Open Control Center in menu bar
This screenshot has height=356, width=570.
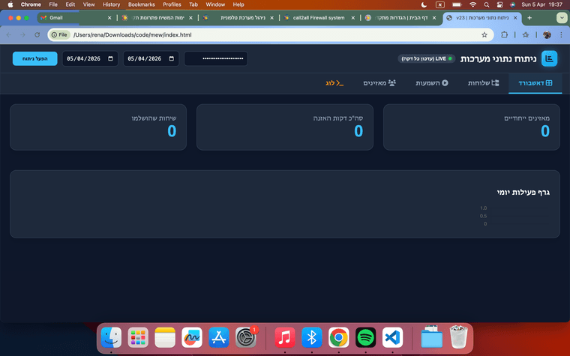[499, 4]
